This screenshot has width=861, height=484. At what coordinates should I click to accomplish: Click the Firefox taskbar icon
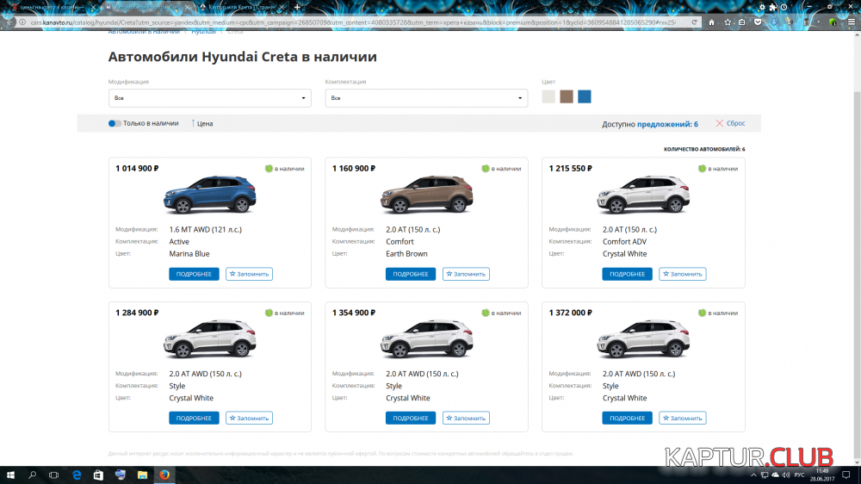164,475
